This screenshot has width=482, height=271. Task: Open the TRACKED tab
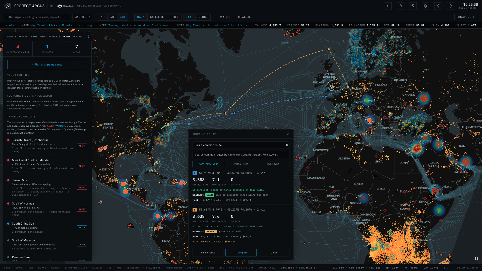[78, 37]
